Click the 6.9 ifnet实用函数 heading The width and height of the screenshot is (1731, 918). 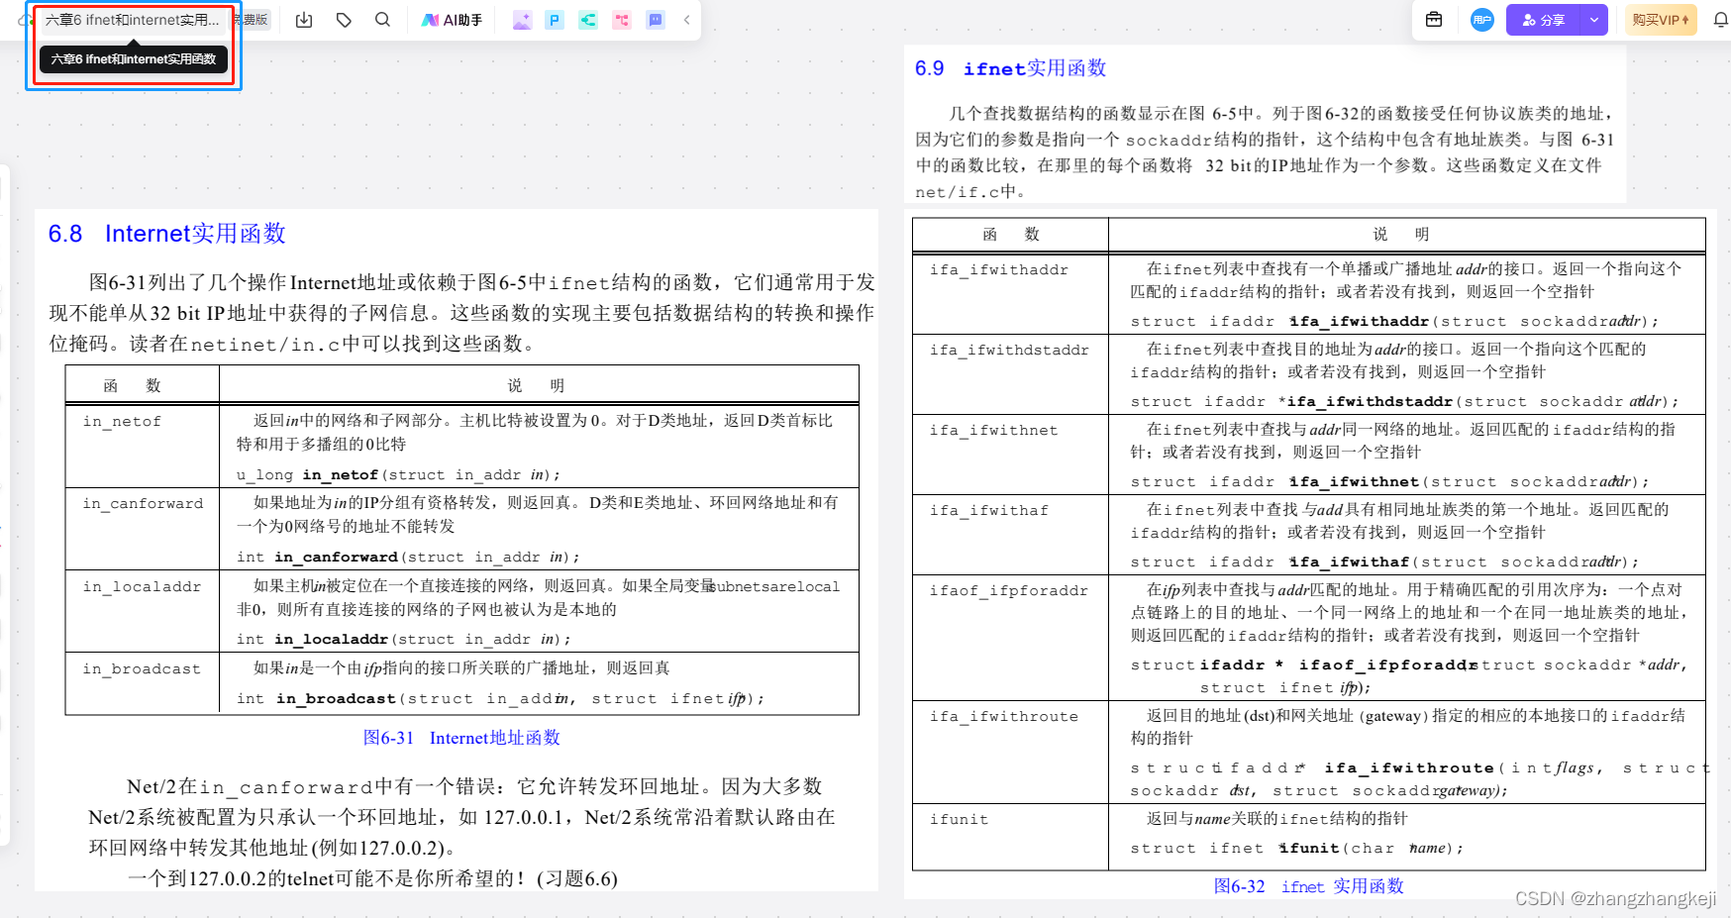point(1010,68)
